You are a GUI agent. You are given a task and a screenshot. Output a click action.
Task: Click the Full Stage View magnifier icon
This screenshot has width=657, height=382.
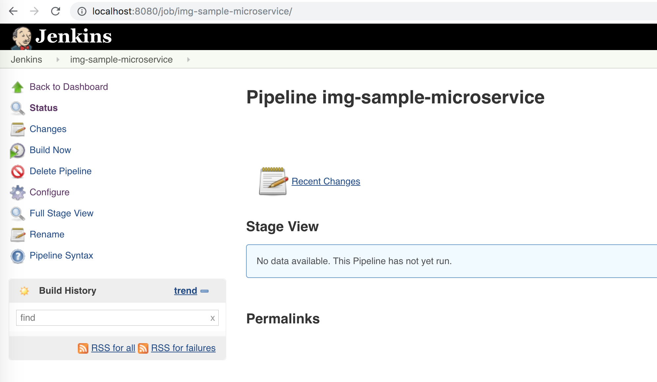click(17, 214)
